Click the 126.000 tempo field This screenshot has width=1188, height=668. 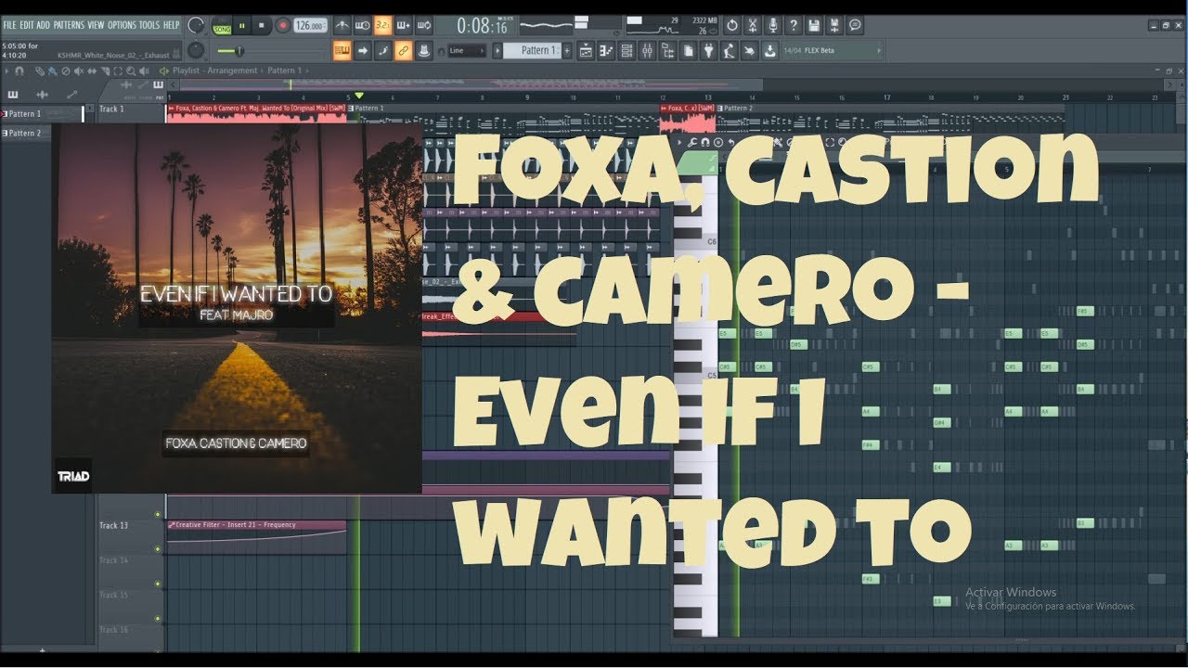[x=310, y=26]
